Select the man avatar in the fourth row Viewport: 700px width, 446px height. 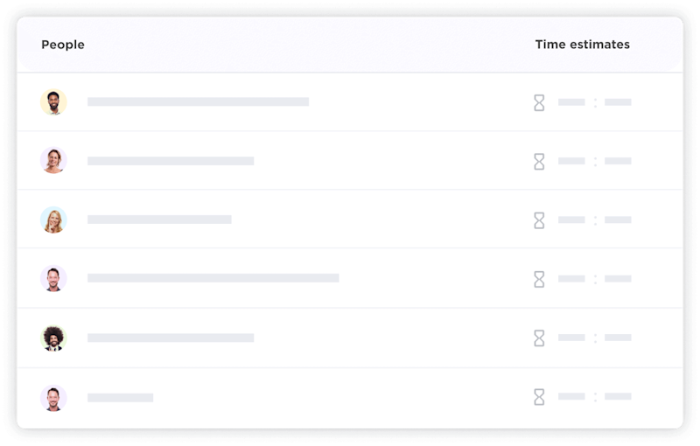click(x=53, y=279)
